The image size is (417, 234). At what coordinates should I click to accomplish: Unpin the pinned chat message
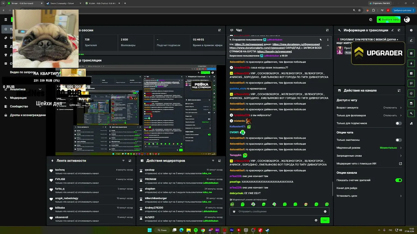321,40
